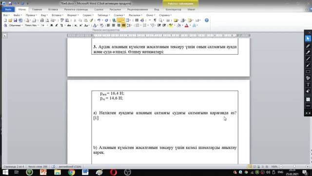
Task: Click the Open folder icon in toolbar
Action: 10,21
